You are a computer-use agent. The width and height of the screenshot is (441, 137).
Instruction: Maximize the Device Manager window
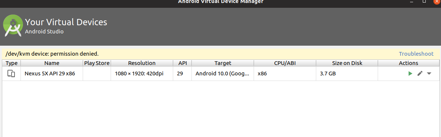click(424, 1)
